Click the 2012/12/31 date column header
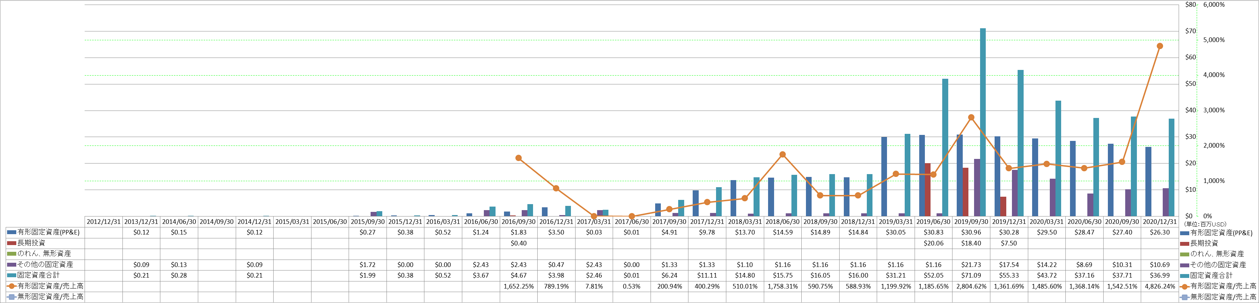The height and width of the screenshot is (303, 1259). tap(104, 221)
